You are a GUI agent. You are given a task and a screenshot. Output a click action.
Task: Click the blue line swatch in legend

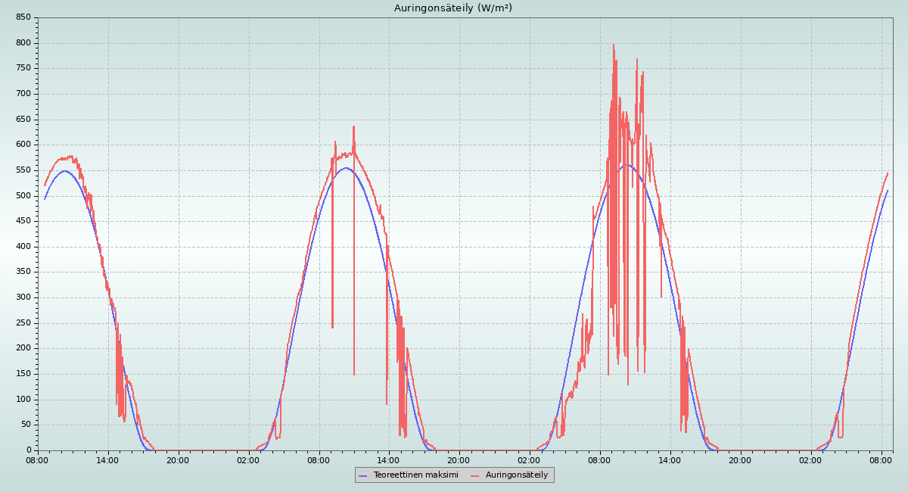(363, 475)
